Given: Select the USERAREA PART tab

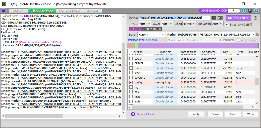Looking at the screenshot, I should pyautogui.click(x=42, y=11).
